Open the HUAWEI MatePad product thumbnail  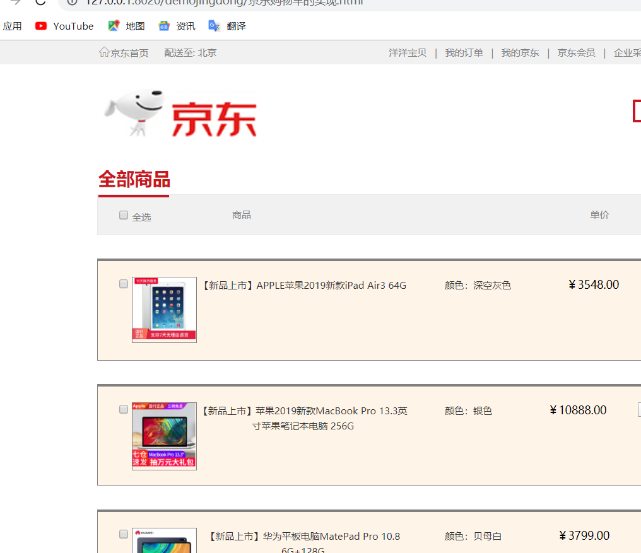click(x=164, y=540)
